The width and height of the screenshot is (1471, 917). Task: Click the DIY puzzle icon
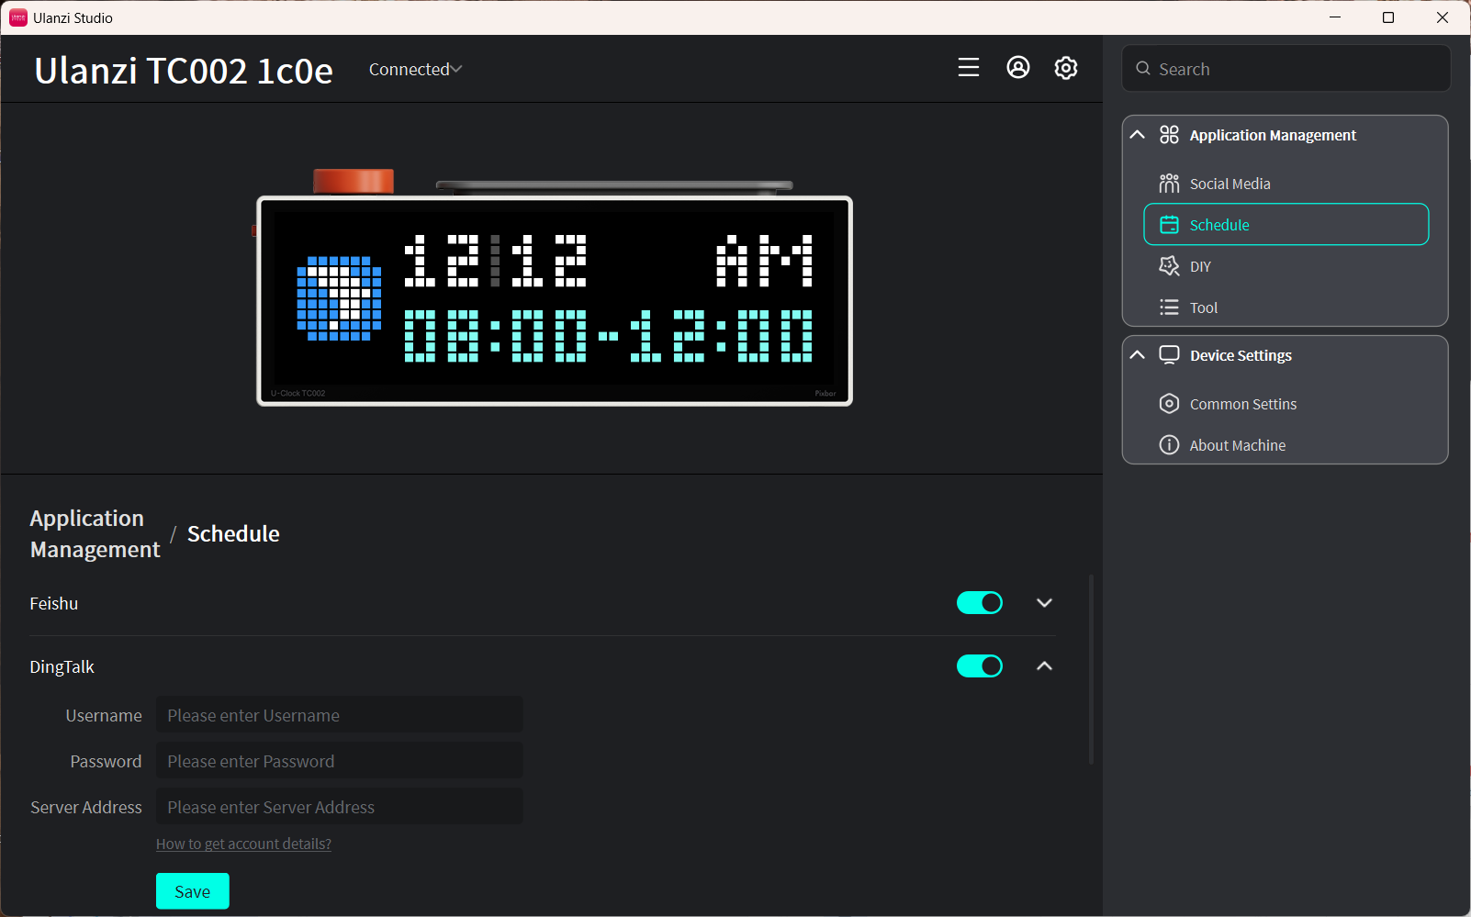click(1169, 266)
